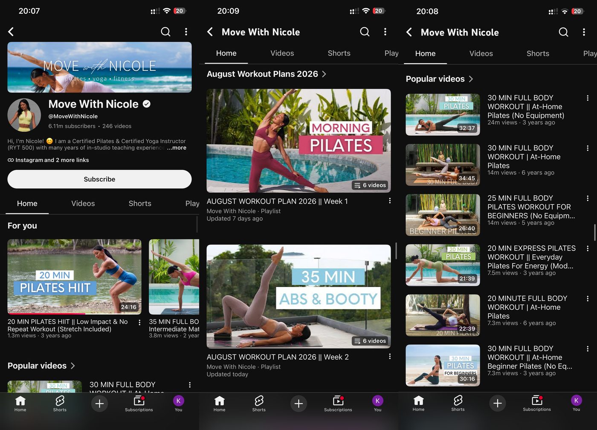This screenshot has width=597, height=430.
Task: Open search on the right screen
Action: click(564, 32)
